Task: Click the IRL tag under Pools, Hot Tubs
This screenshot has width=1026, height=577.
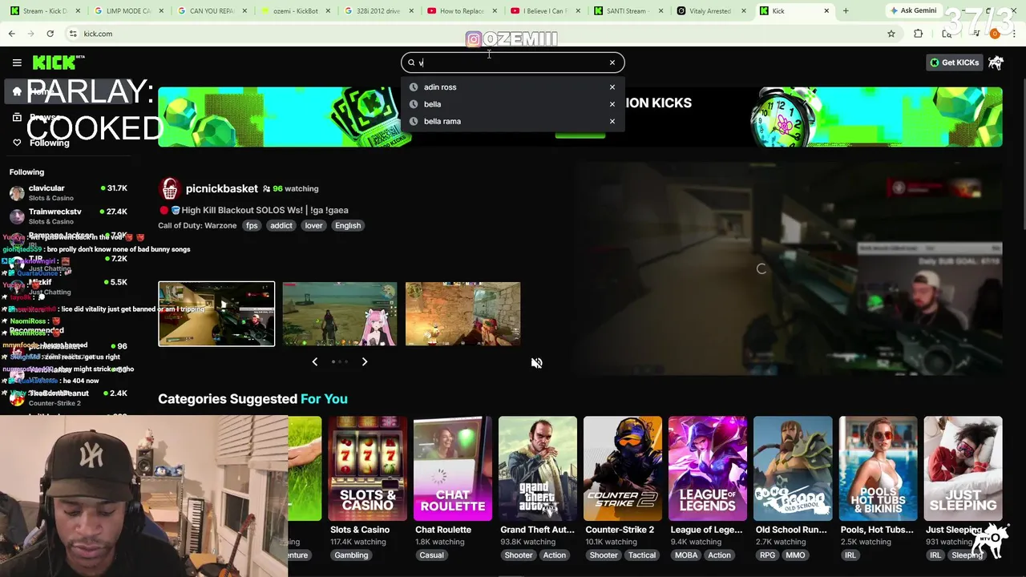Action: click(x=850, y=555)
